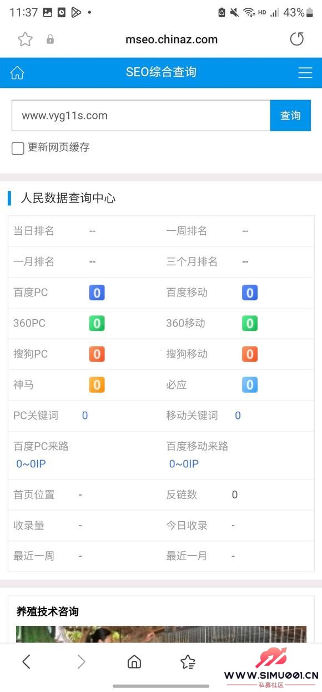Tap the mseo.chinaz.com address bar
This screenshot has height=692, width=322.
(171, 39)
